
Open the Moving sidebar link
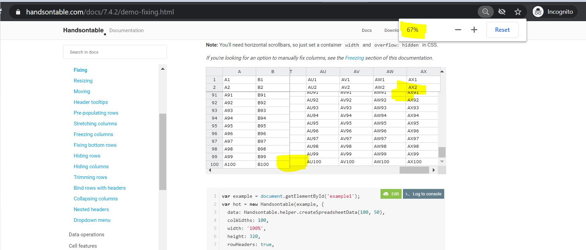pos(82,91)
